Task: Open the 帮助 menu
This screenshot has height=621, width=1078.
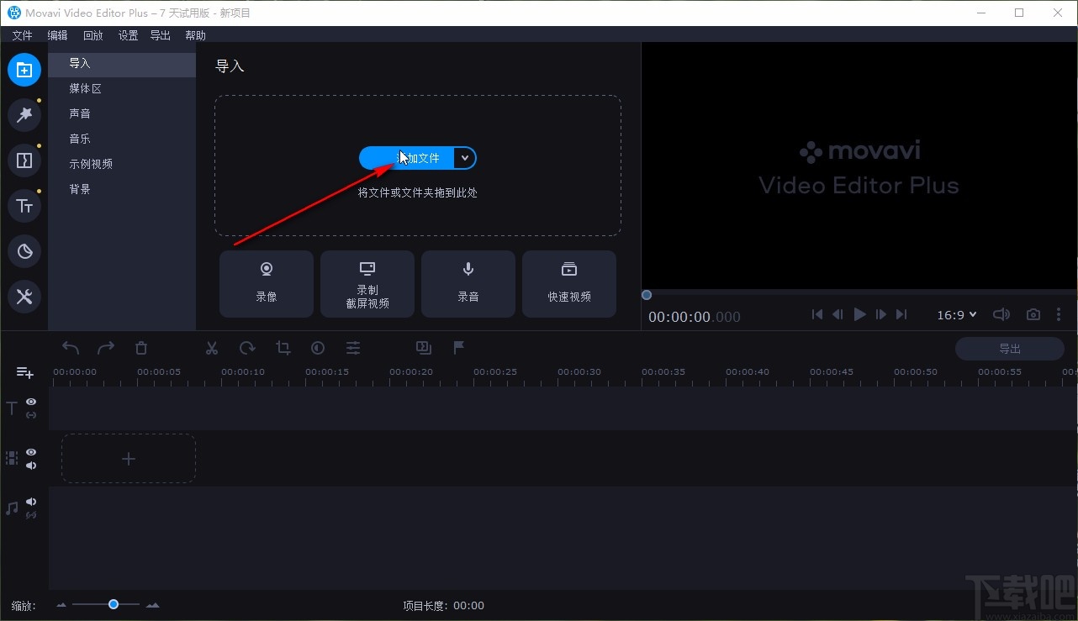Action: pyautogui.click(x=195, y=35)
